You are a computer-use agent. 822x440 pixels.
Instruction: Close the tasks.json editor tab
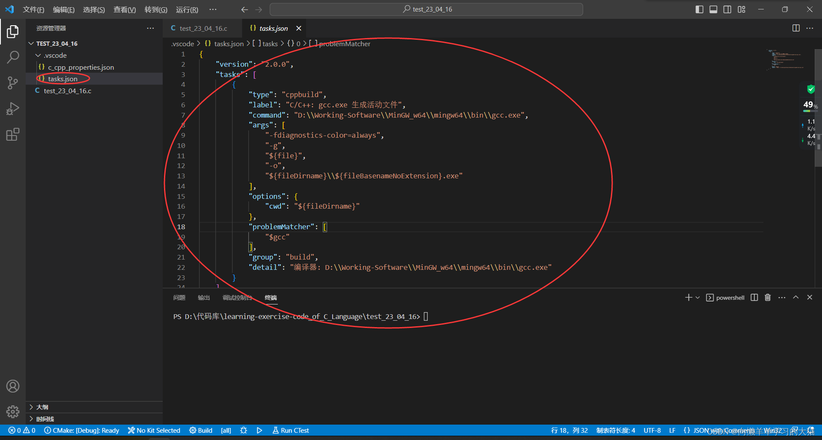tap(299, 28)
